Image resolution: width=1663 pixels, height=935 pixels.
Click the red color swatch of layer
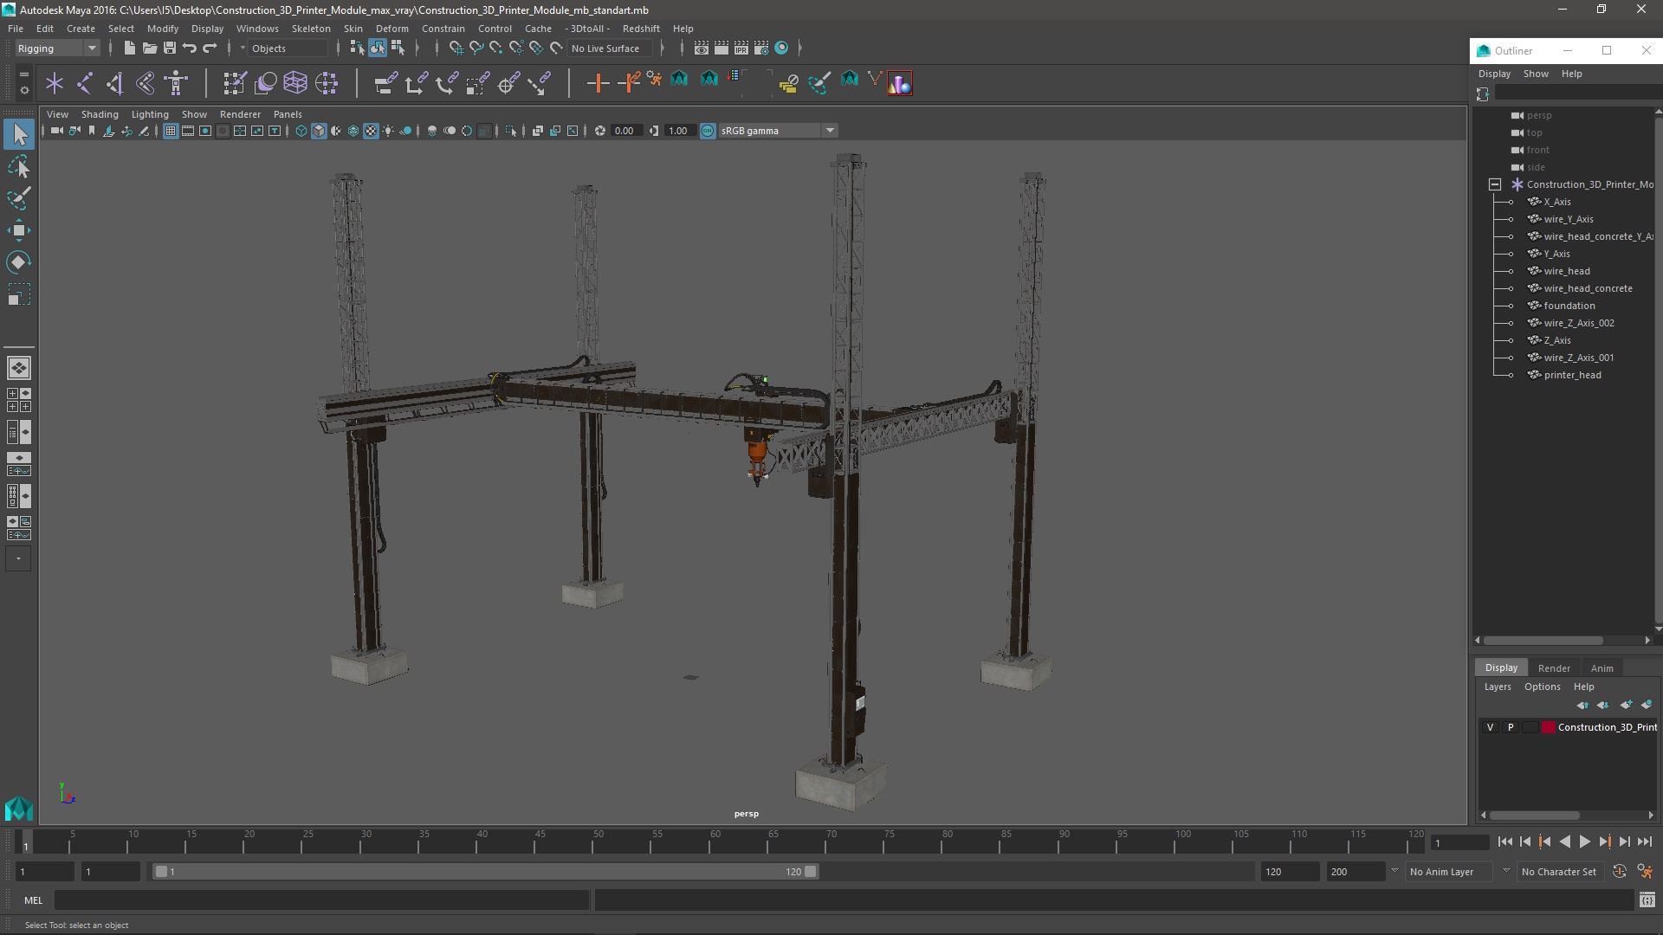[1548, 727]
